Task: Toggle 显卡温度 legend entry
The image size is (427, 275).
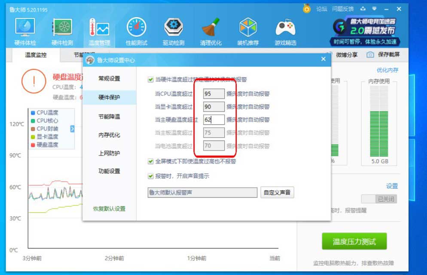Action: point(44,136)
